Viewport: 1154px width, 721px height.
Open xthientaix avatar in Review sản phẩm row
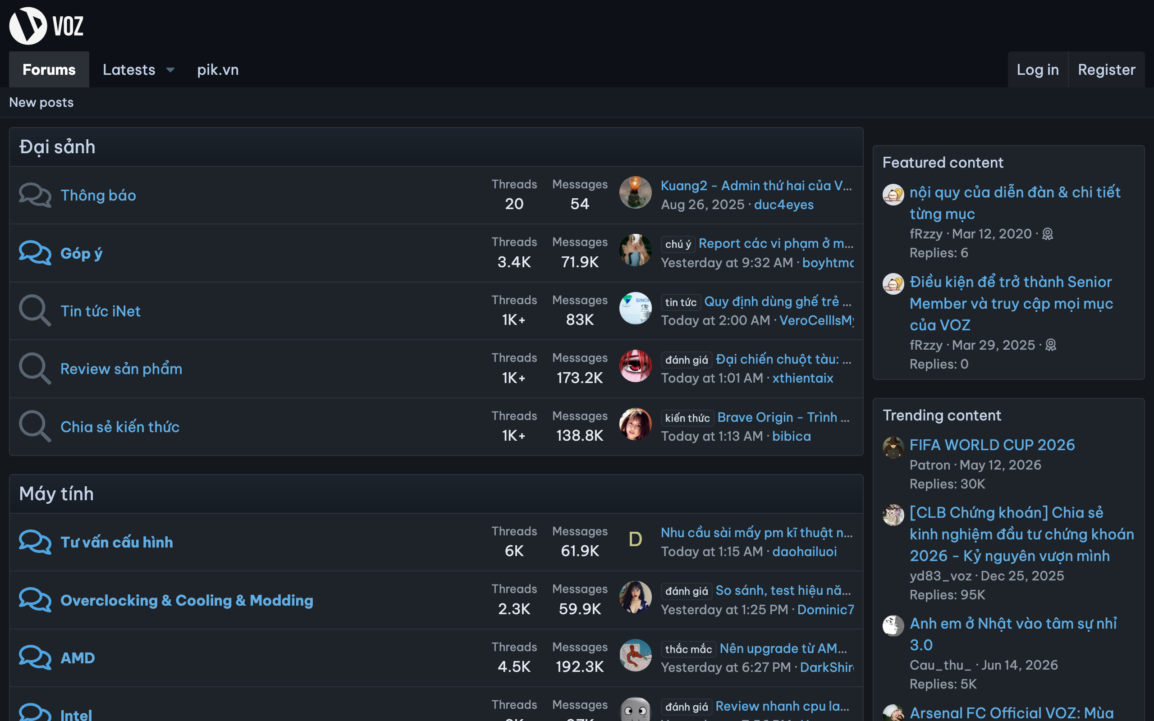tap(635, 366)
